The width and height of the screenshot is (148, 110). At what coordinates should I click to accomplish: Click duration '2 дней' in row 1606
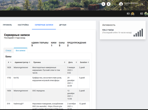[82, 91]
